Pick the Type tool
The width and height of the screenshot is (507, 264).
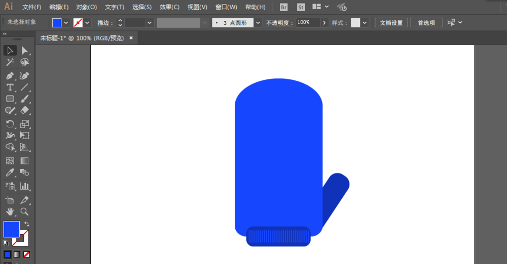coord(10,87)
